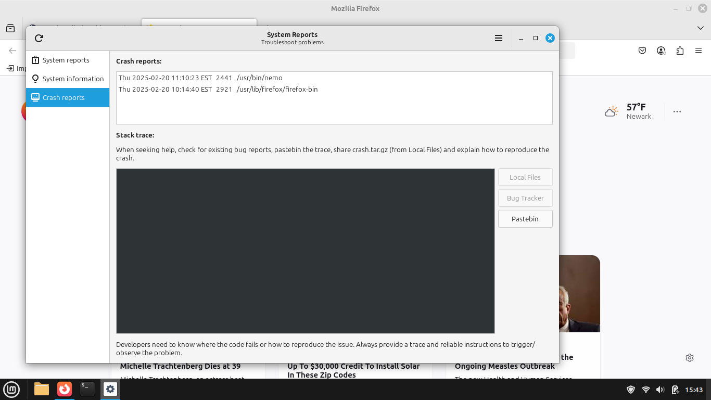
Task: Click the Firefox account profile icon
Action: pyautogui.click(x=661, y=51)
